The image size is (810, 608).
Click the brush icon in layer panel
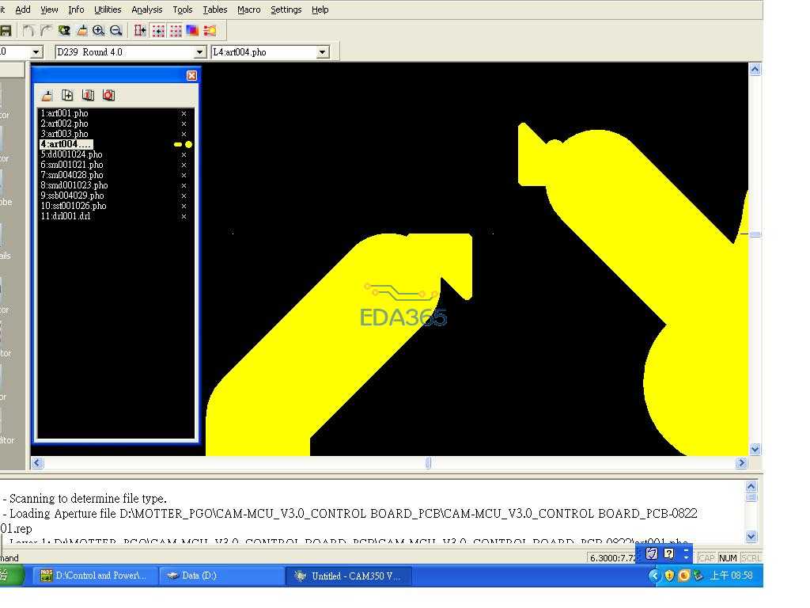point(47,95)
